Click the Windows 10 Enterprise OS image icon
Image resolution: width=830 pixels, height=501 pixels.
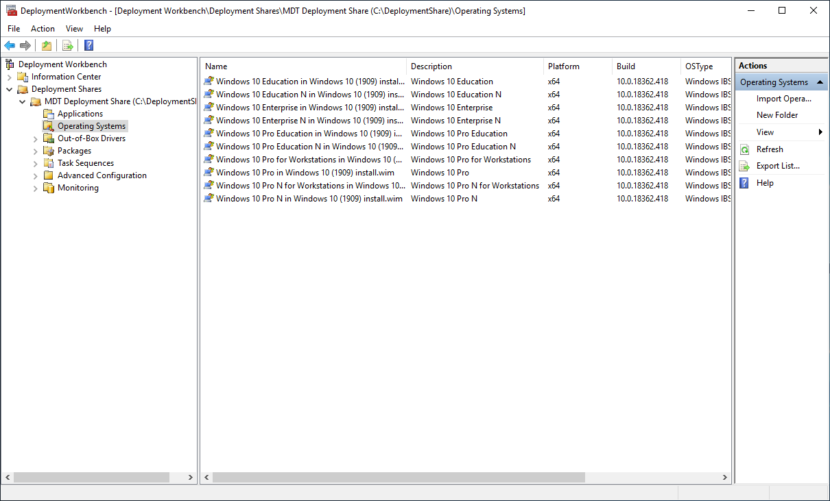coord(209,107)
